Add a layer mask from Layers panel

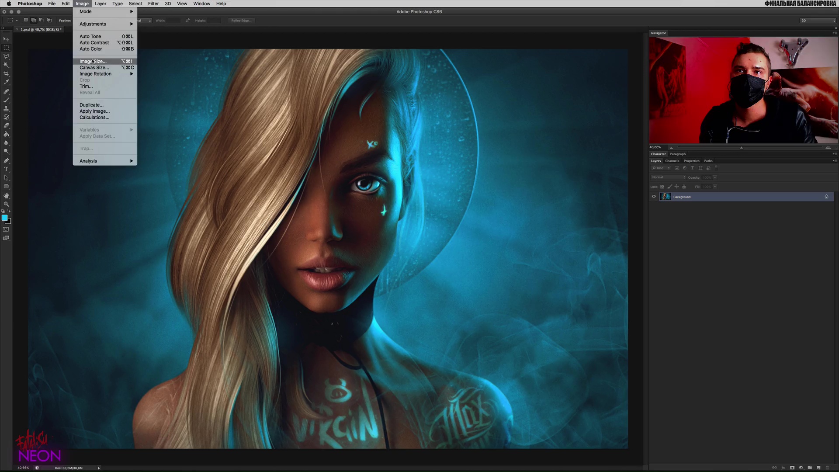click(792, 468)
